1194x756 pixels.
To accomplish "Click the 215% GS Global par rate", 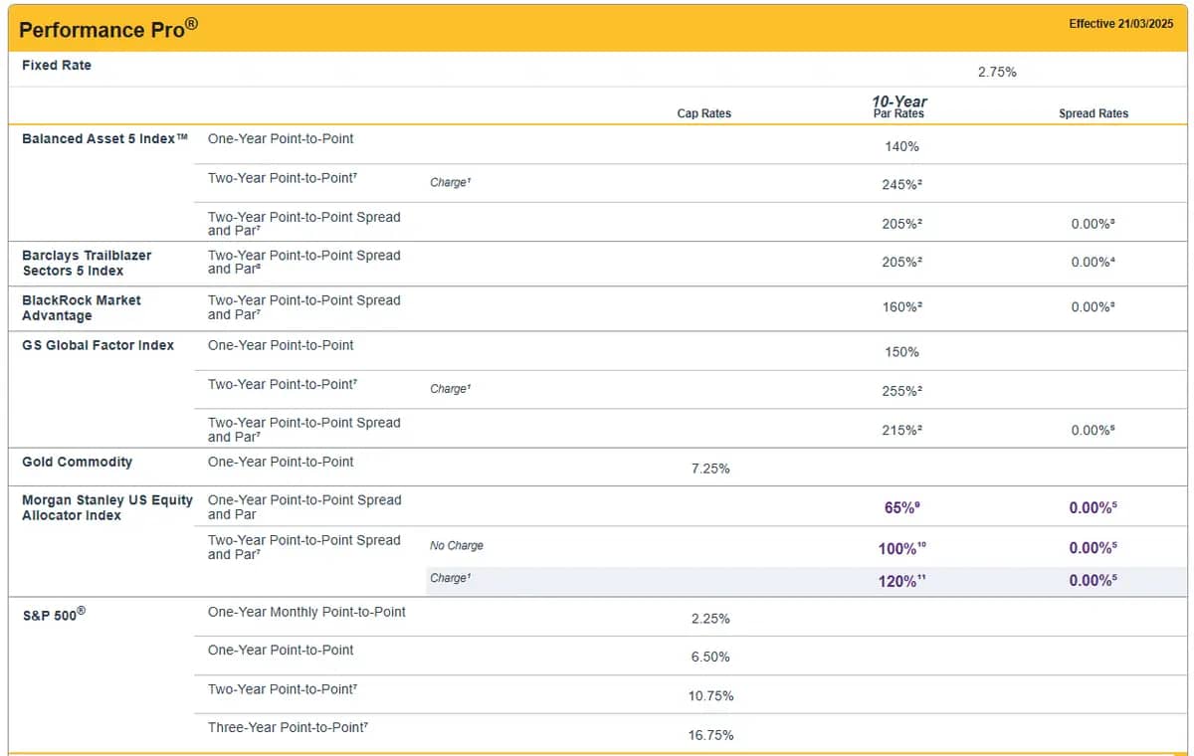I will [x=901, y=431].
